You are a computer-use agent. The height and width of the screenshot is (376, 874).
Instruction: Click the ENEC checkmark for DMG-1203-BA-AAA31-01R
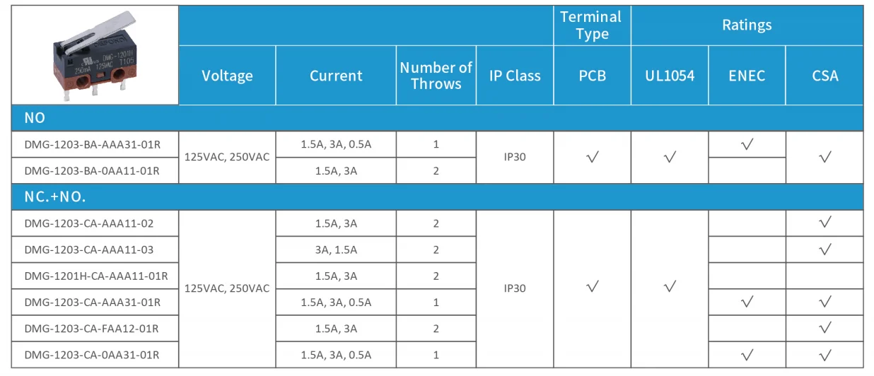(747, 145)
